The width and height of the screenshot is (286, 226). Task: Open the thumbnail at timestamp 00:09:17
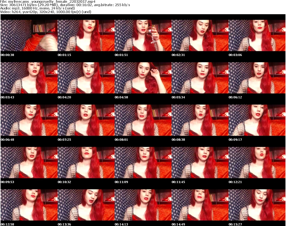[x=257, y=120]
